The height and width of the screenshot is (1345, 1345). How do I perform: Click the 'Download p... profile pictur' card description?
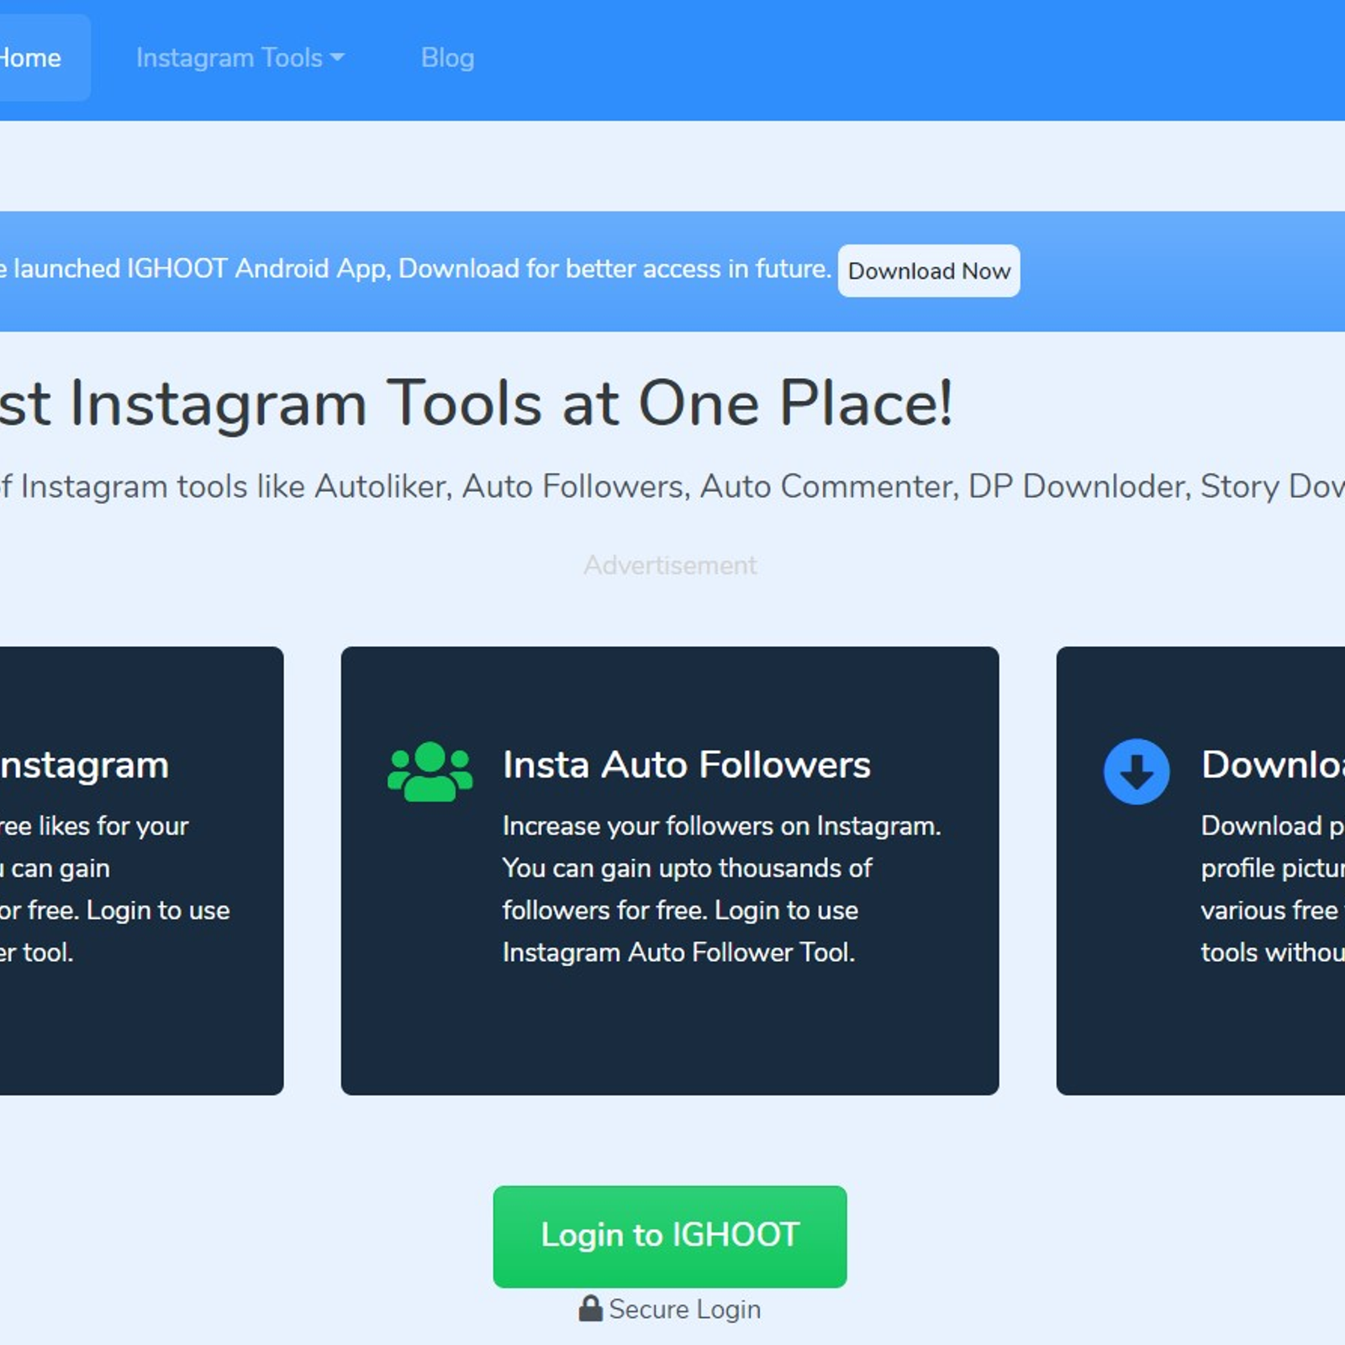(x=1271, y=889)
